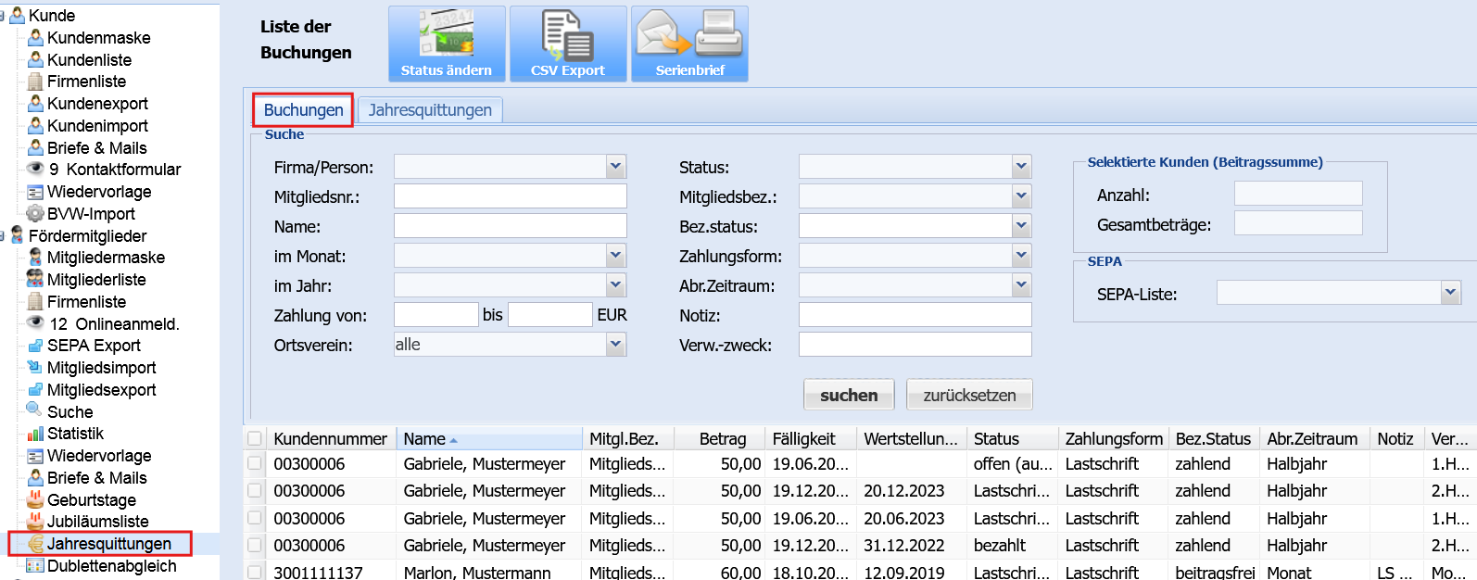The width and height of the screenshot is (1477, 580).
Task: Click the suchen button
Action: (849, 395)
